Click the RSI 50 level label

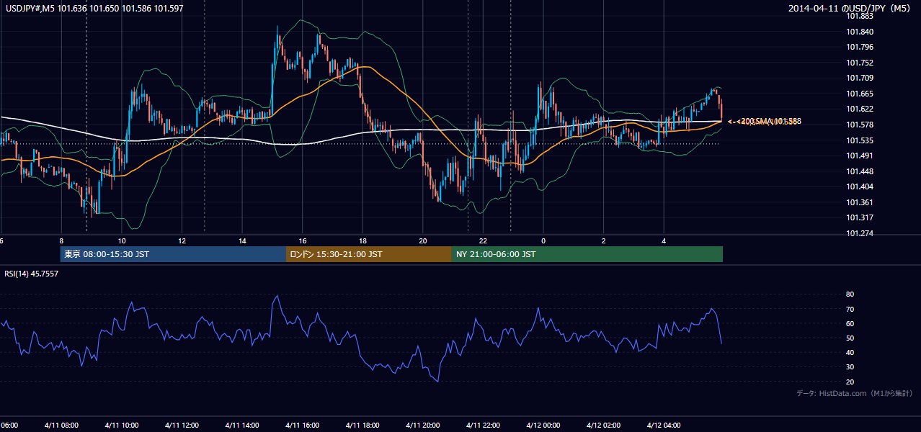(x=850, y=338)
